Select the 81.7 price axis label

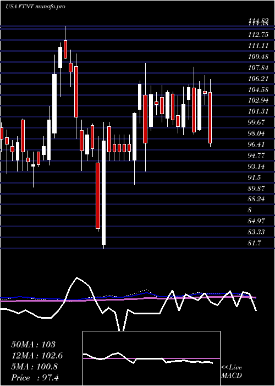coord(255,243)
